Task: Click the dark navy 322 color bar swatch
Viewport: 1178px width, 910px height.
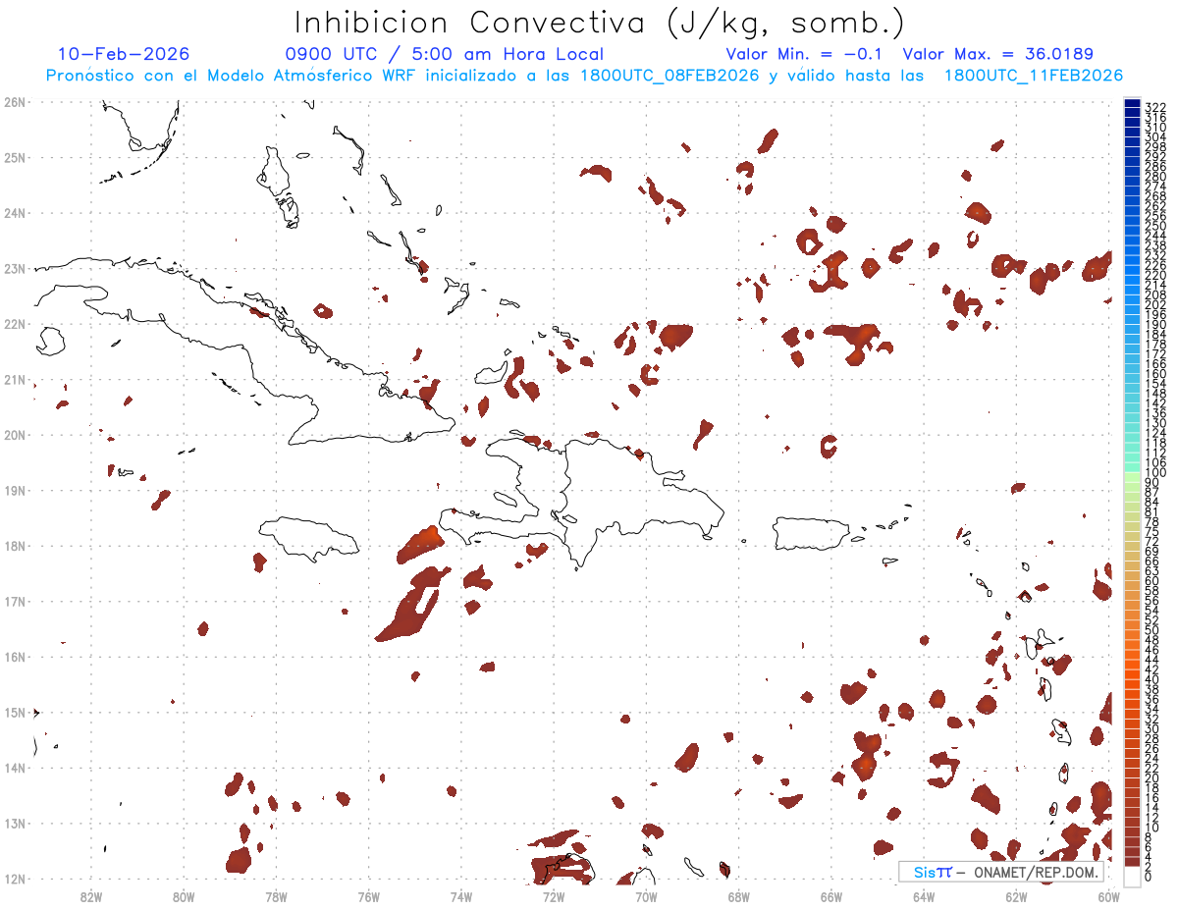Action: click(1132, 104)
